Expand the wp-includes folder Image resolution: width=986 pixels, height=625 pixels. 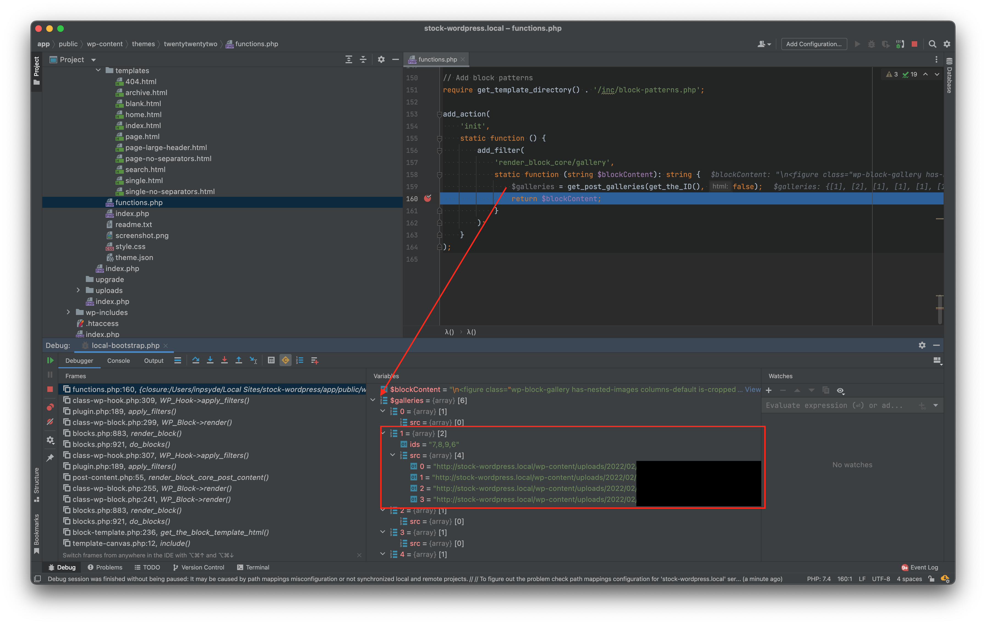click(69, 312)
